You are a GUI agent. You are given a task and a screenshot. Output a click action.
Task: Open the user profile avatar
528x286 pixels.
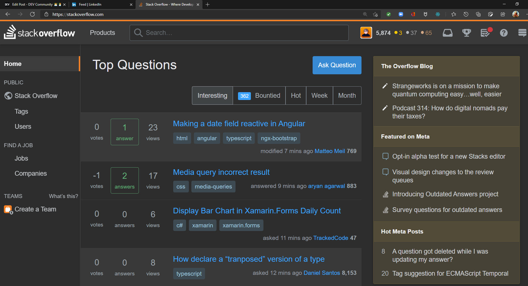(366, 33)
